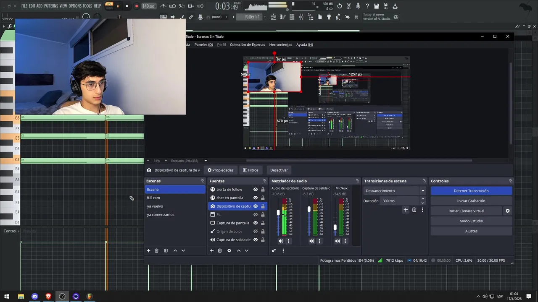This screenshot has height=302, width=538.
Task: Pop out the Fuentes dock panel
Action: 264,181
